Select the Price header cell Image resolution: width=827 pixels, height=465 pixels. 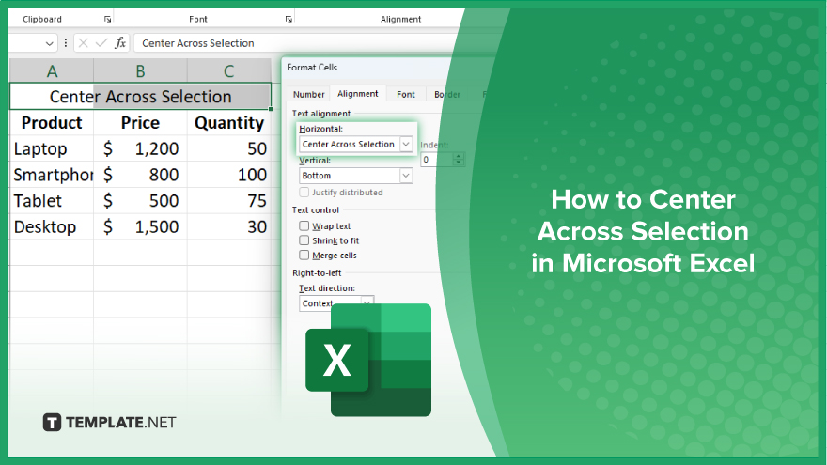pos(140,123)
